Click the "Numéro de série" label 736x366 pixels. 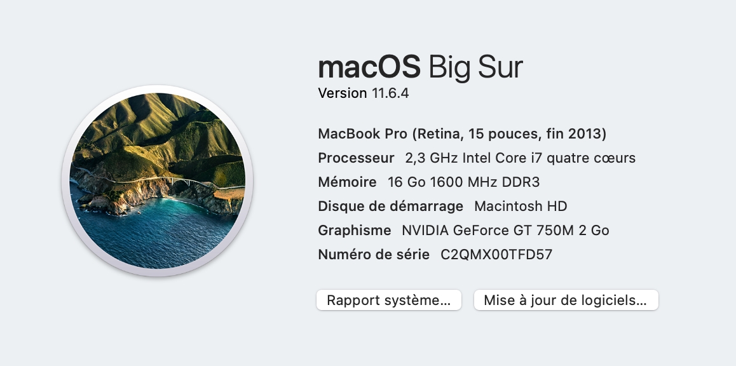tap(374, 255)
